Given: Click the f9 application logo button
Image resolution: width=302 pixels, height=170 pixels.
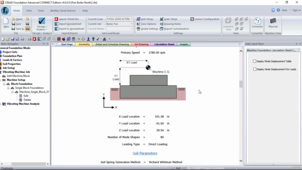Looking at the screenshot, I should [5, 10].
